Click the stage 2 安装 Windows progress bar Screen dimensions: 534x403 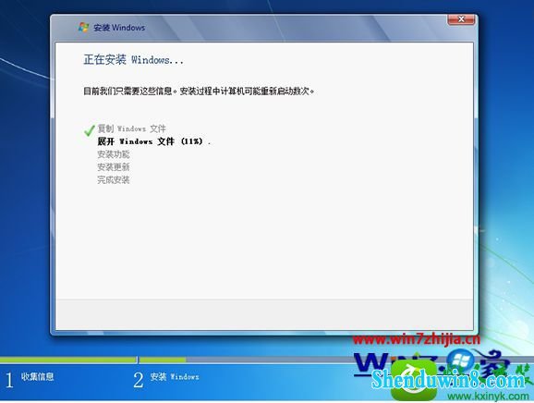[336, 360]
